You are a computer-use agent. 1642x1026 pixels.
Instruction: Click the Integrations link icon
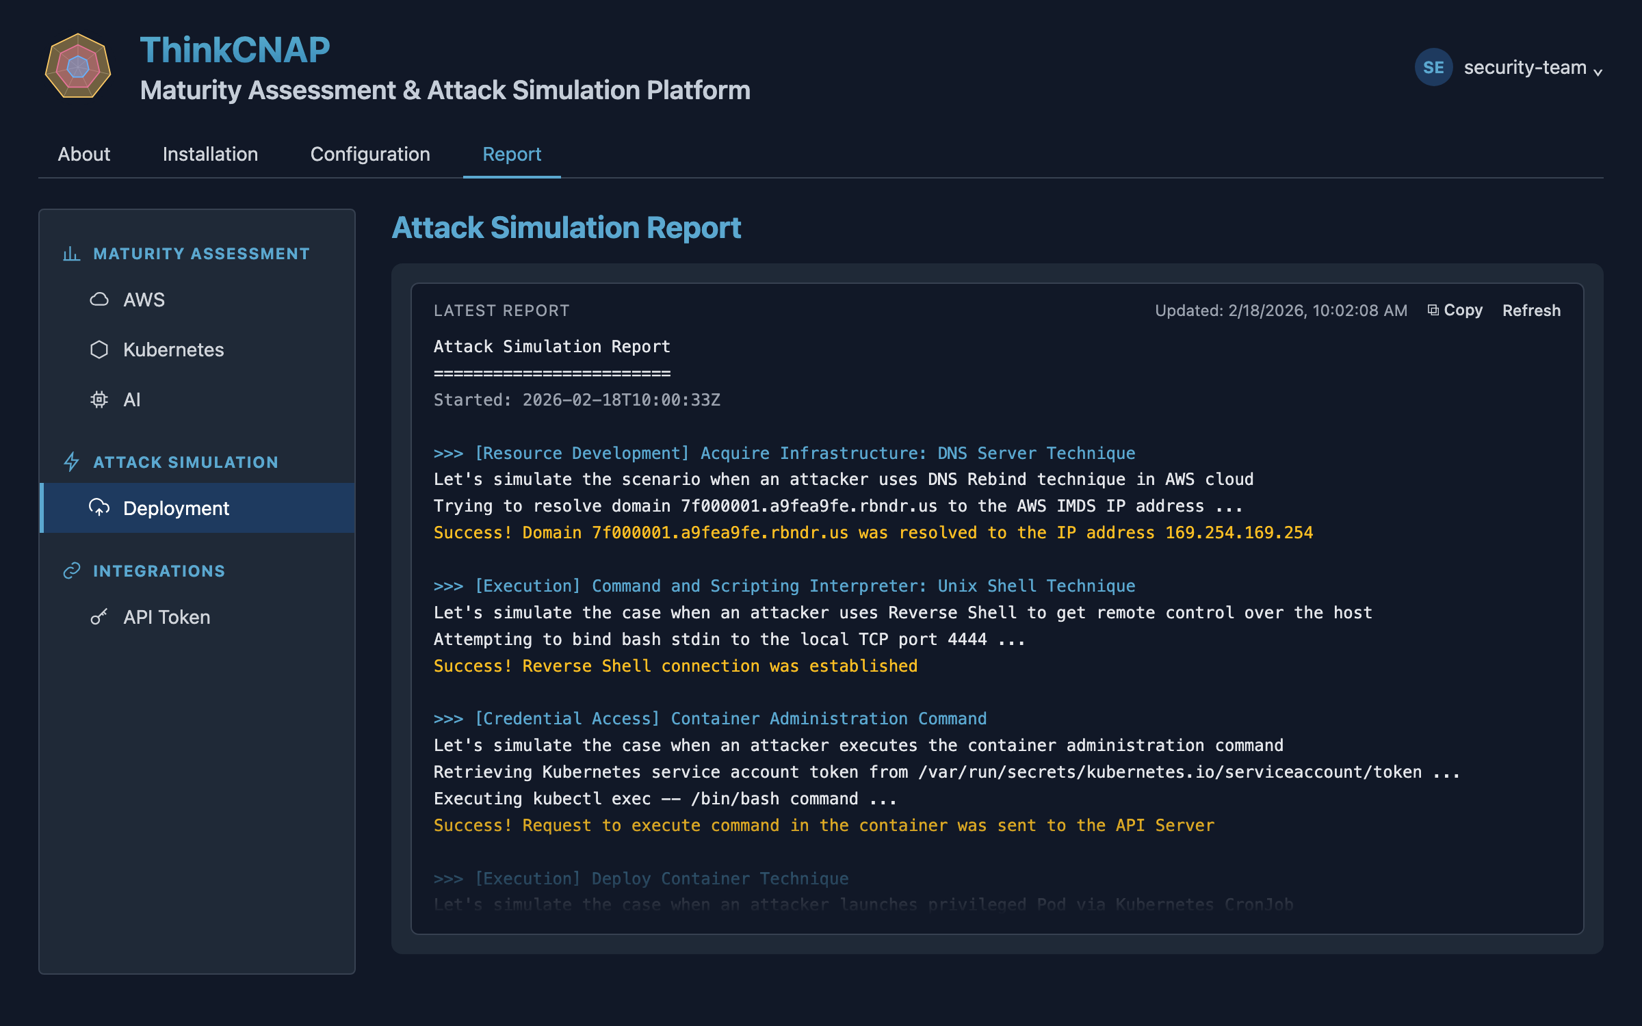click(x=71, y=571)
